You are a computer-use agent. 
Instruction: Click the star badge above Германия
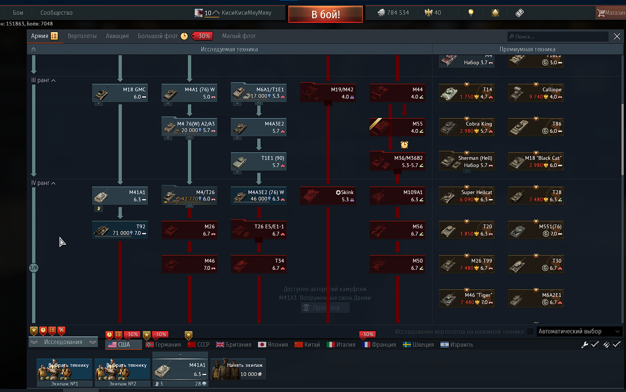[x=147, y=335]
